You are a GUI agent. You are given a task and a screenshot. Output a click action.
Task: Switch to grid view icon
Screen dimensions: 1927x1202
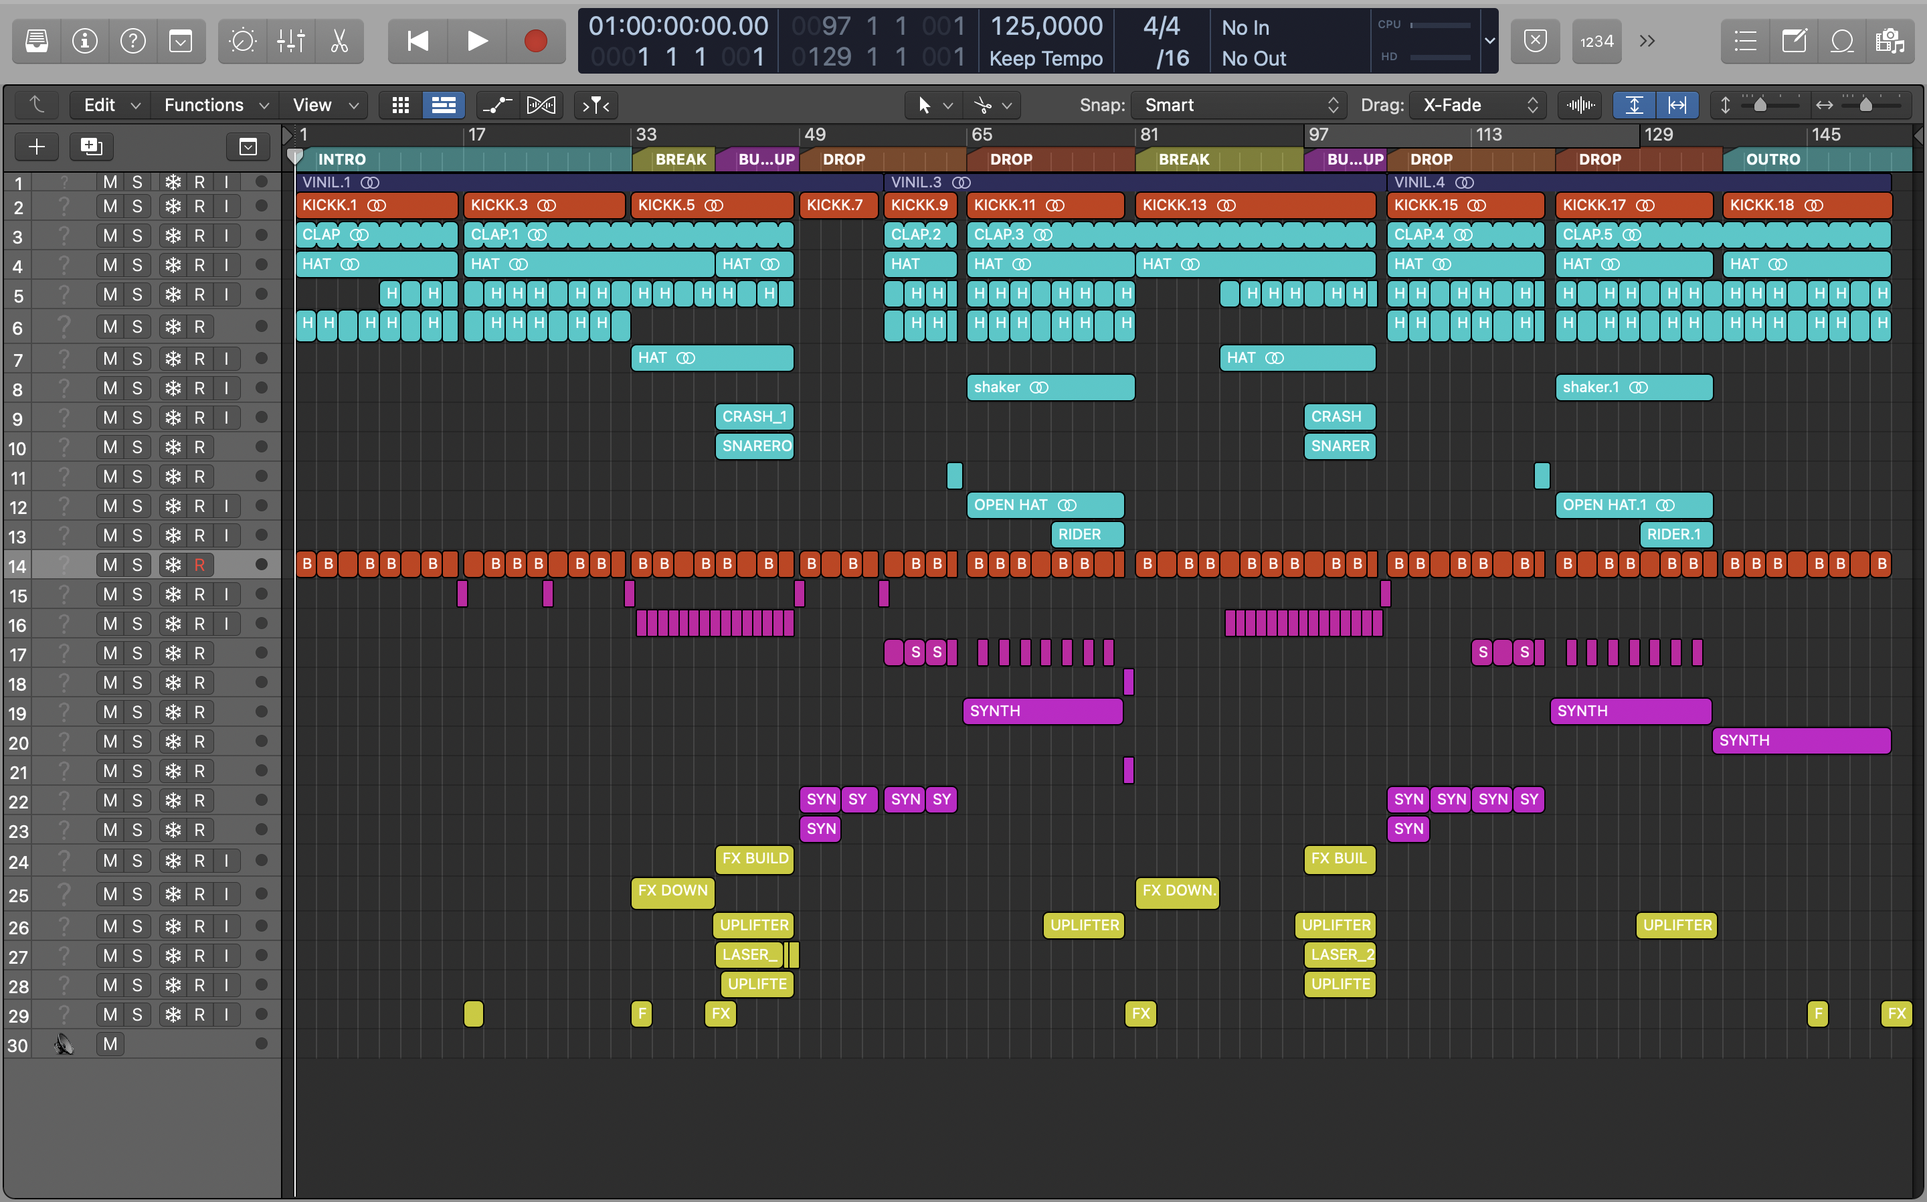coord(401,105)
